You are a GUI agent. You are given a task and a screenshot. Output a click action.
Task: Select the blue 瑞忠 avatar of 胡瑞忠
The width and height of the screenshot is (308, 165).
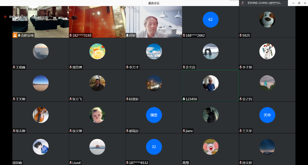coord(154,115)
